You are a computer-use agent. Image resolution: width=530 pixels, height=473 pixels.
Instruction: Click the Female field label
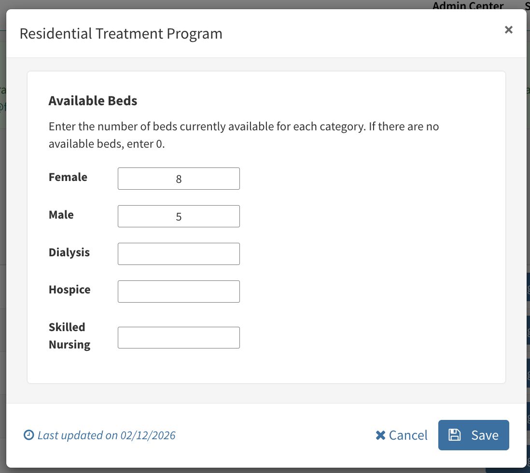68,177
